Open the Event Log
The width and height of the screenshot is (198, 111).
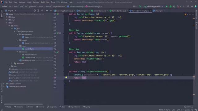pyautogui.click(x=189, y=107)
